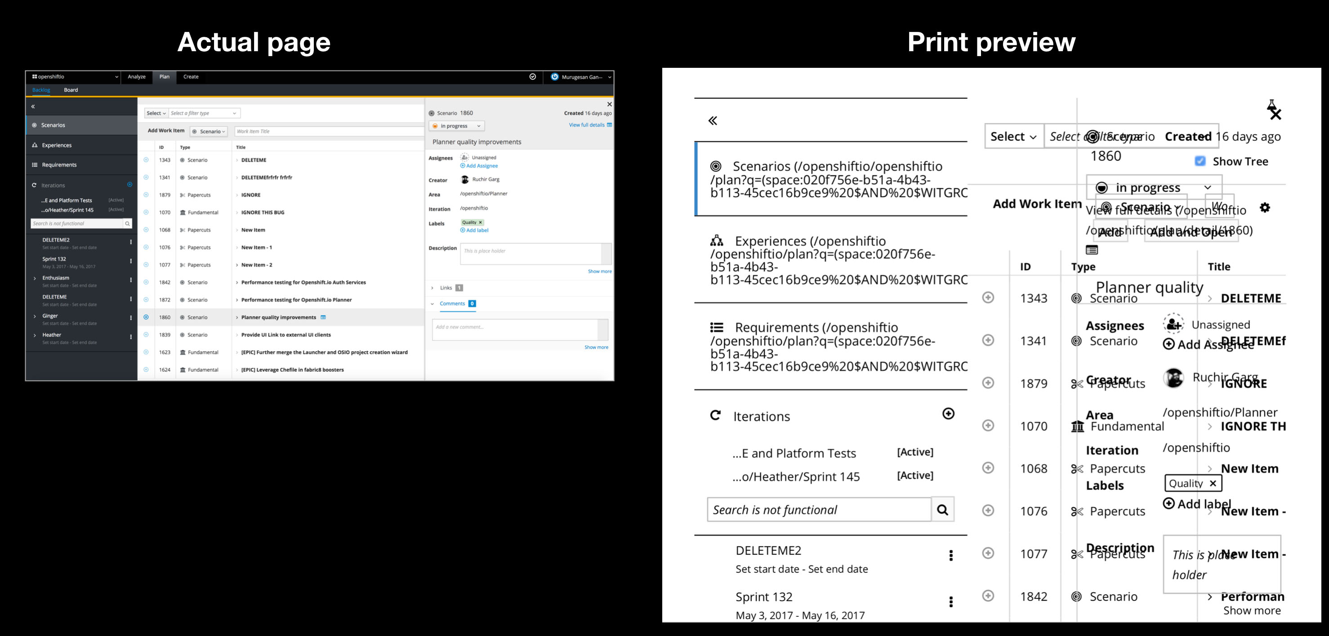1329x636 pixels.
Task: Click the Iterations refresh icon
Action: [x=34, y=185]
